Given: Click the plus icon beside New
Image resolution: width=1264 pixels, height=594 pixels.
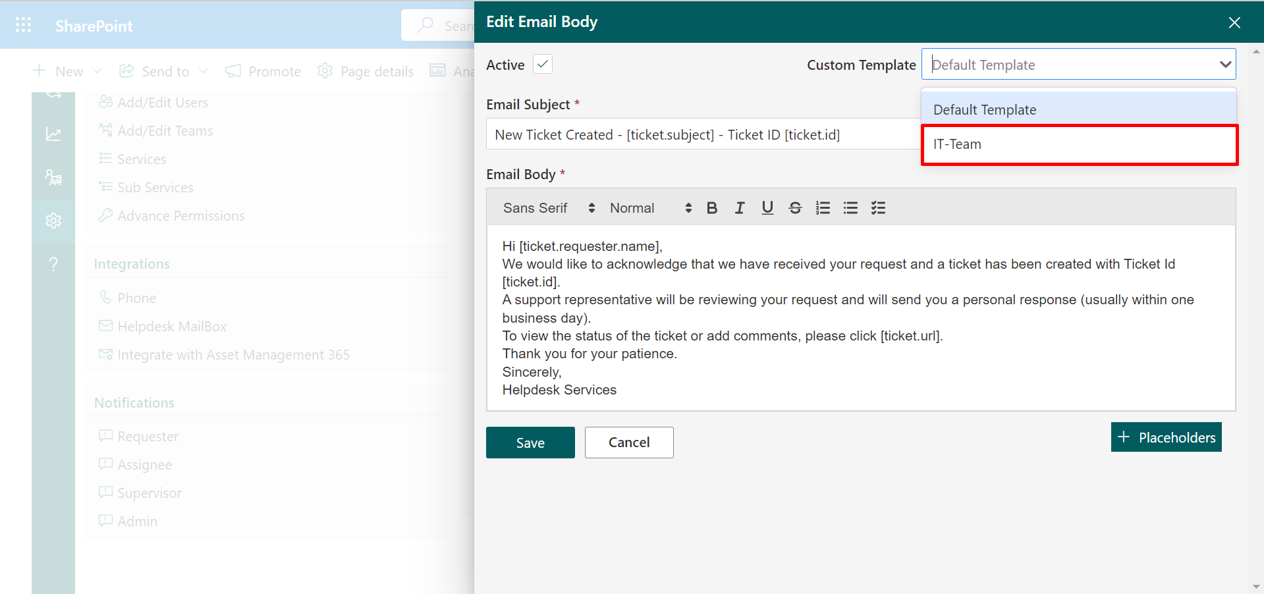Looking at the screenshot, I should pyautogui.click(x=39, y=70).
